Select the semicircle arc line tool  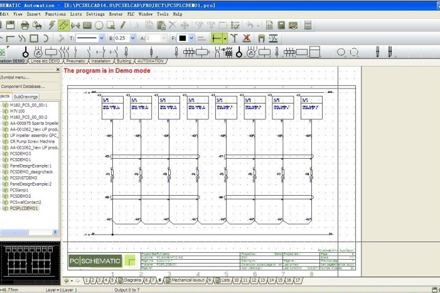click(x=46, y=38)
